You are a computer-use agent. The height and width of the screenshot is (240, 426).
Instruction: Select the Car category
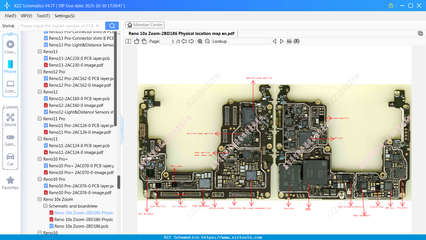click(10, 159)
